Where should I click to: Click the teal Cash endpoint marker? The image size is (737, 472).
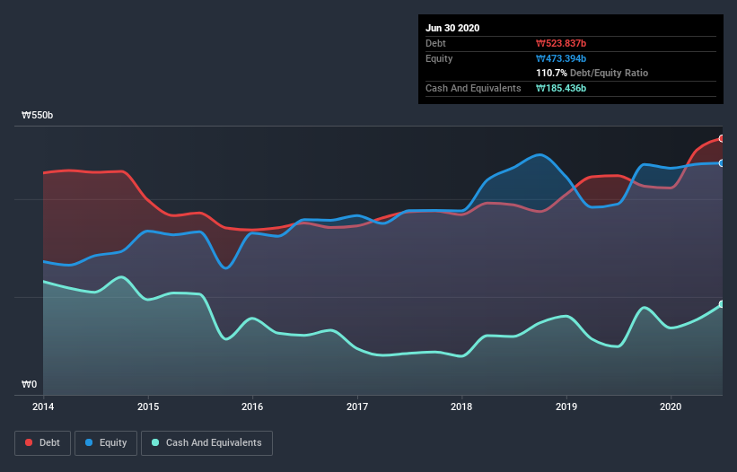point(722,304)
